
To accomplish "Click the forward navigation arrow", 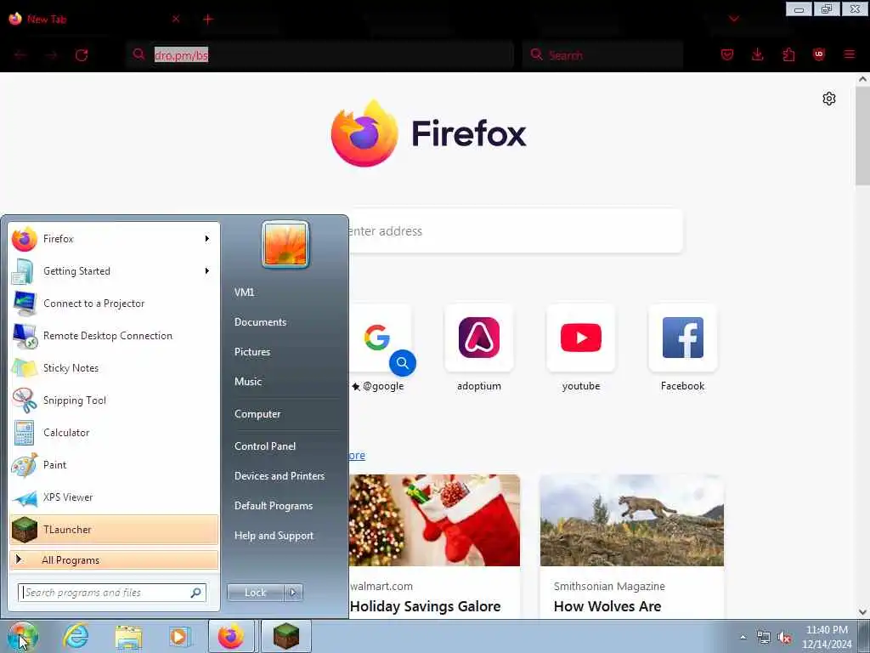I will click(x=52, y=55).
